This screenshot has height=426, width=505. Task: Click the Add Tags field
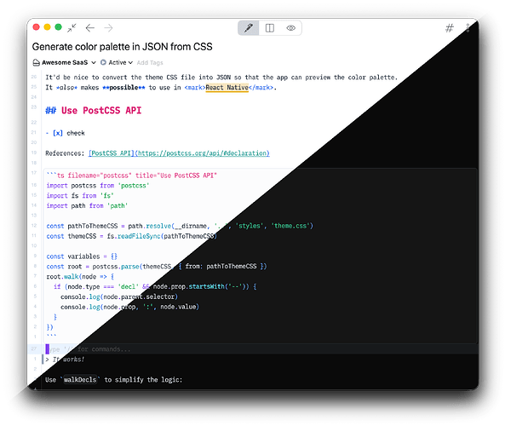(x=150, y=62)
